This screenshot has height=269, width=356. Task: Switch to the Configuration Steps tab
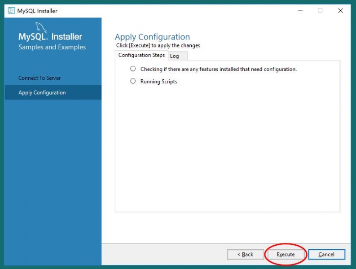pyautogui.click(x=141, y=55)
